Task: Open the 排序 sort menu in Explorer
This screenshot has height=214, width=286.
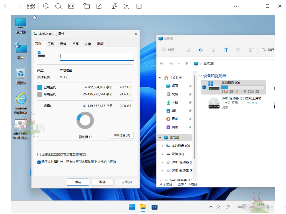Action: [268, 50]
